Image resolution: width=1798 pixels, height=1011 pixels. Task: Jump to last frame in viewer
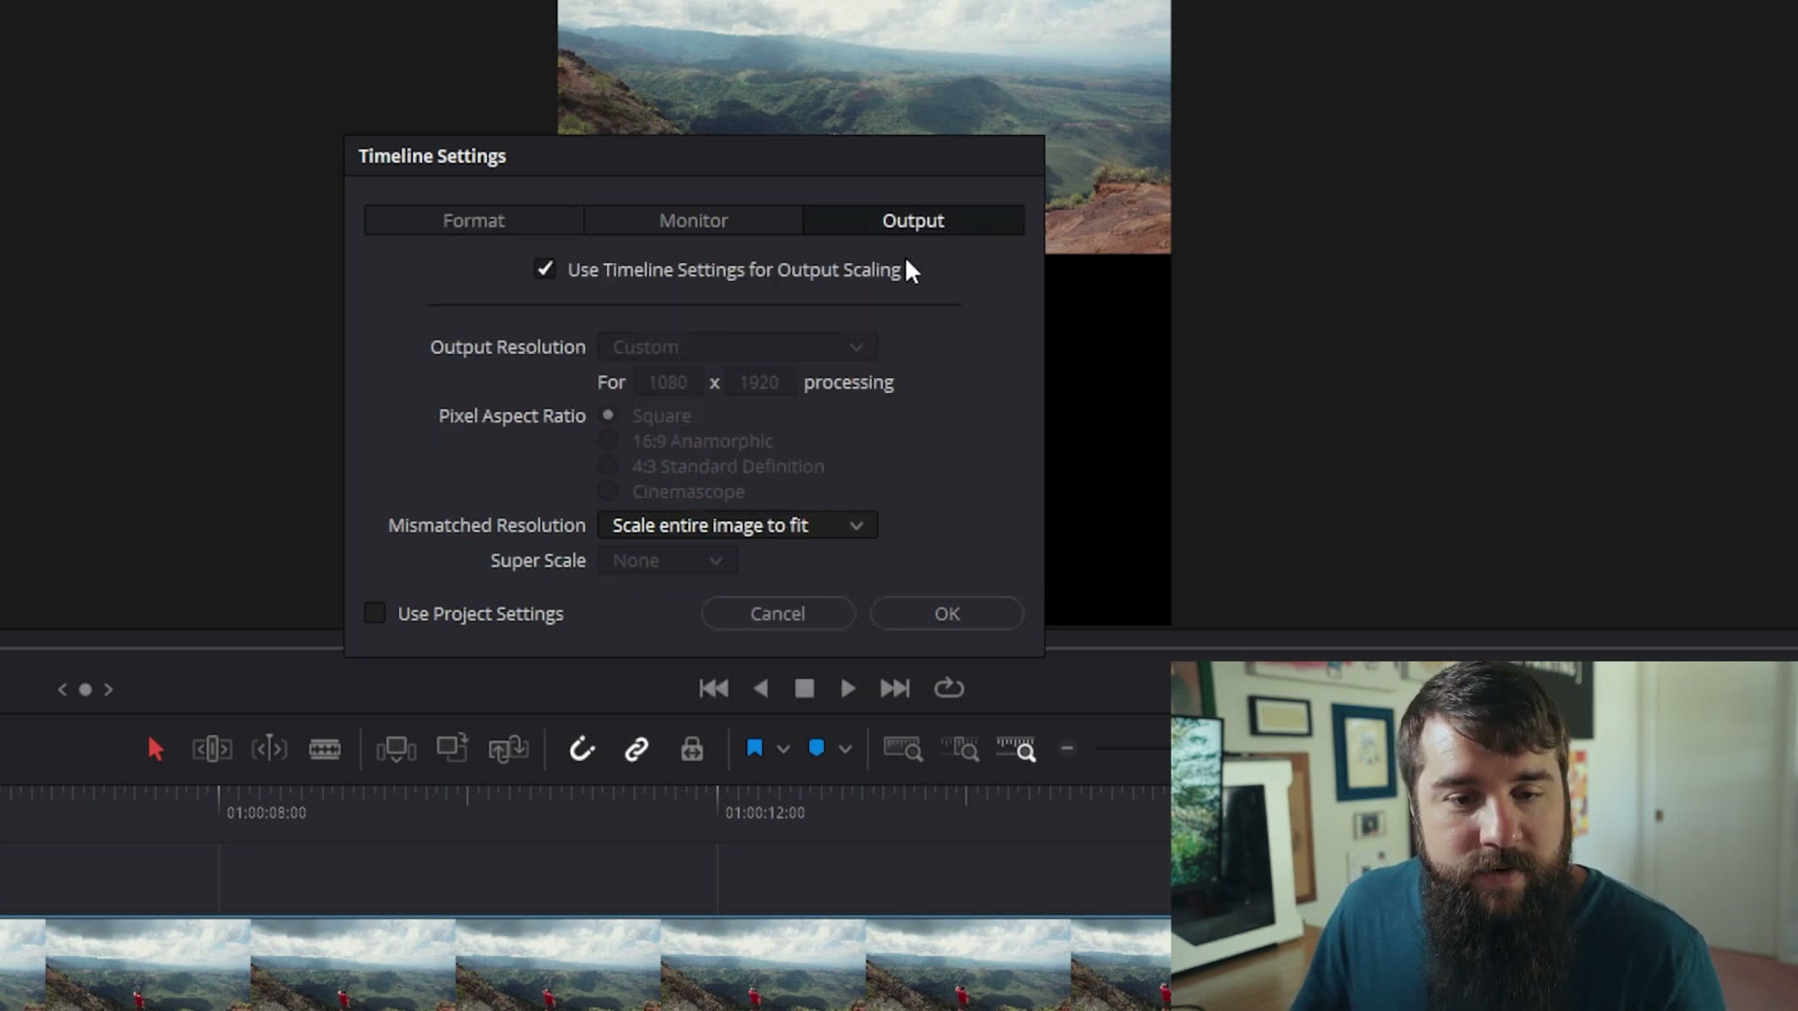[x=894, y=688]
